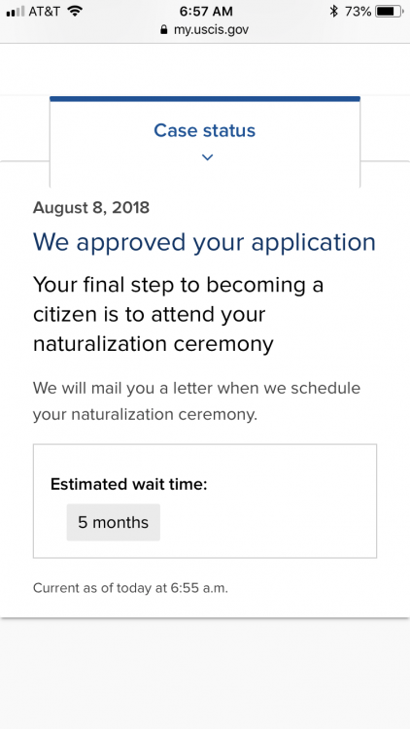Image resolution: width=410 pixels, height=729 pixels.
Task: Tap the naturalization ceremony final step text
Action: [178, 314]
